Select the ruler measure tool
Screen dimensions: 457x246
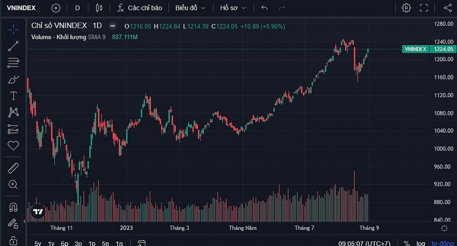(x=13, y=168)
